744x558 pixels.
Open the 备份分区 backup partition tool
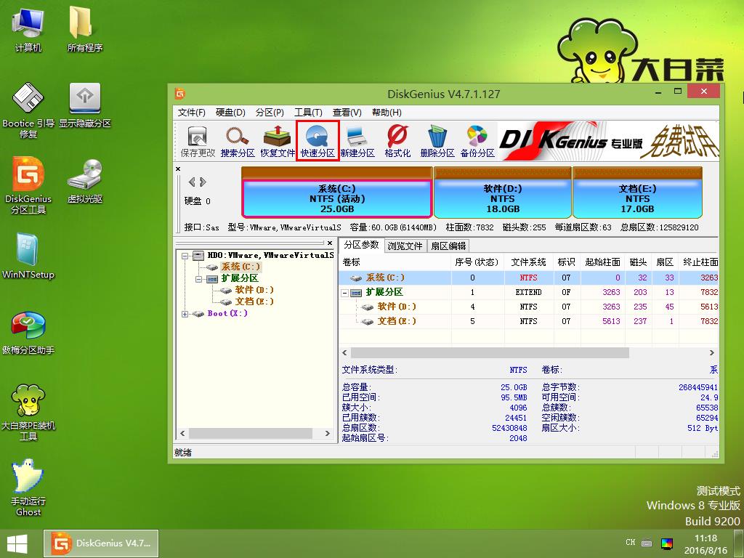pyautogui.click(x=477, y=141)
